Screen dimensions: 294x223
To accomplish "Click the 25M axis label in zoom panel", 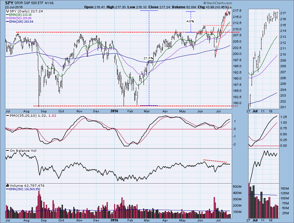I will (285, 213).
